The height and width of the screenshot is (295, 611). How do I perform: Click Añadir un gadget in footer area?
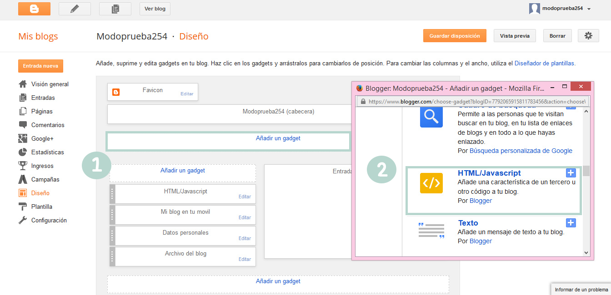click(278, 281)
